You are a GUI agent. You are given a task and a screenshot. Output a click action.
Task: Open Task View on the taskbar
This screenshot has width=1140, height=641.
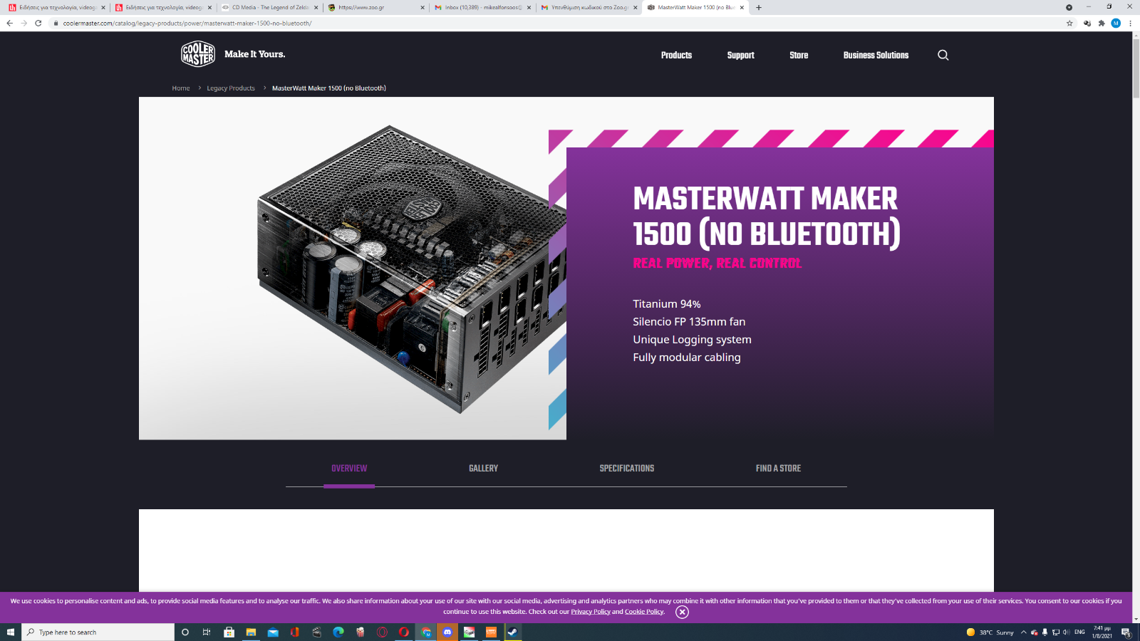(x=207, y=632)
